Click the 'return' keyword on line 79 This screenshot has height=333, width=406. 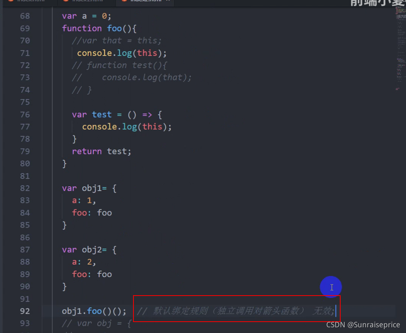pos(87,151)
